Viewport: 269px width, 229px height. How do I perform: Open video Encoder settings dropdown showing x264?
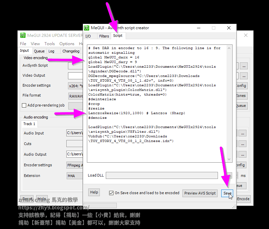click(76, 86)
